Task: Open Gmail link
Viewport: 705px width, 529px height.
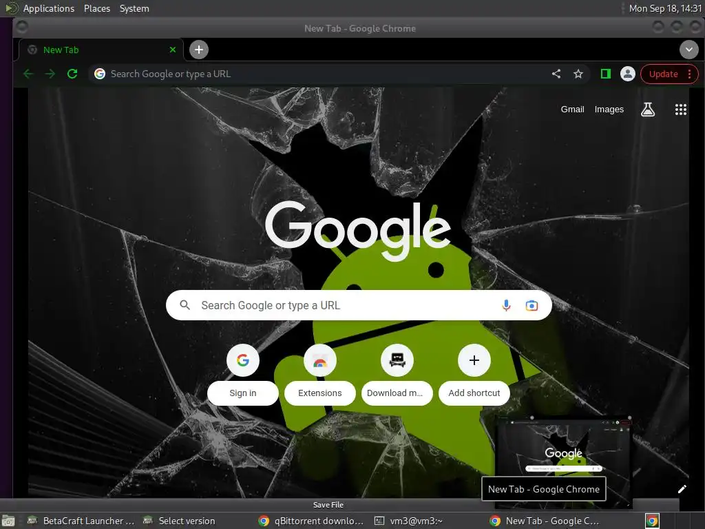Action: 572,110
